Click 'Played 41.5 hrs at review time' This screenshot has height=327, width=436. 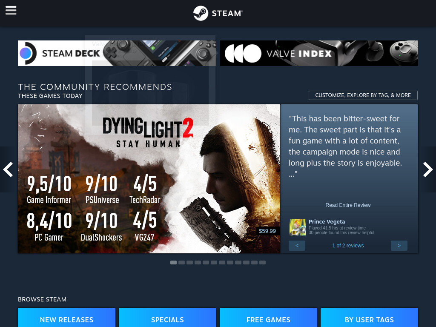337,228
